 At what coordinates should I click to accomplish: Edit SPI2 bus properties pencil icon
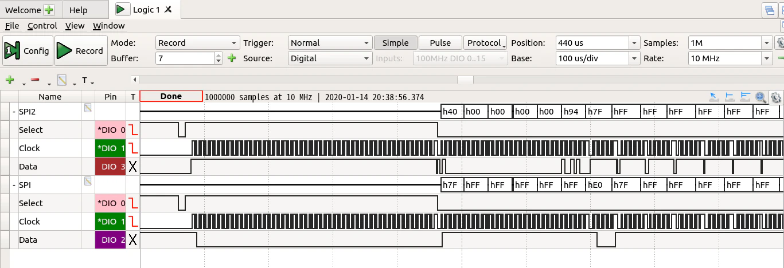[88, 108]
